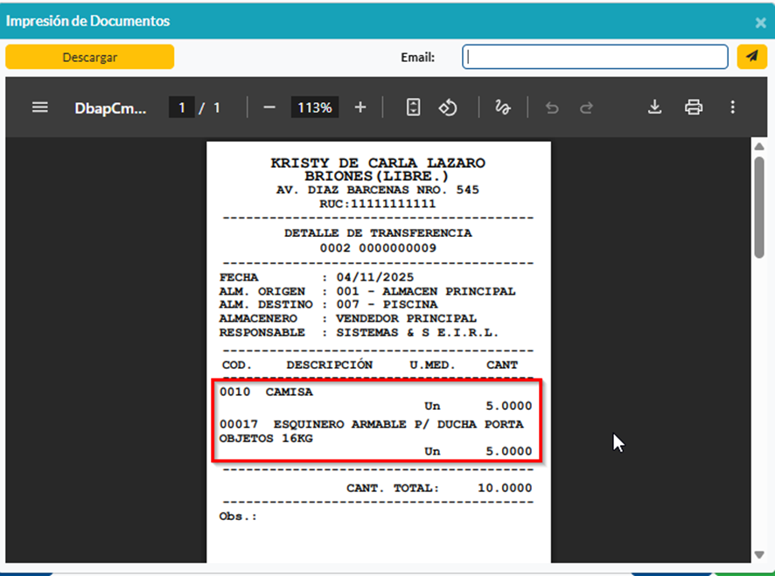Image resolution: width=775 pixels, height=576 pixels.
Task: Focus the Email input field
Action: (595, 57)
